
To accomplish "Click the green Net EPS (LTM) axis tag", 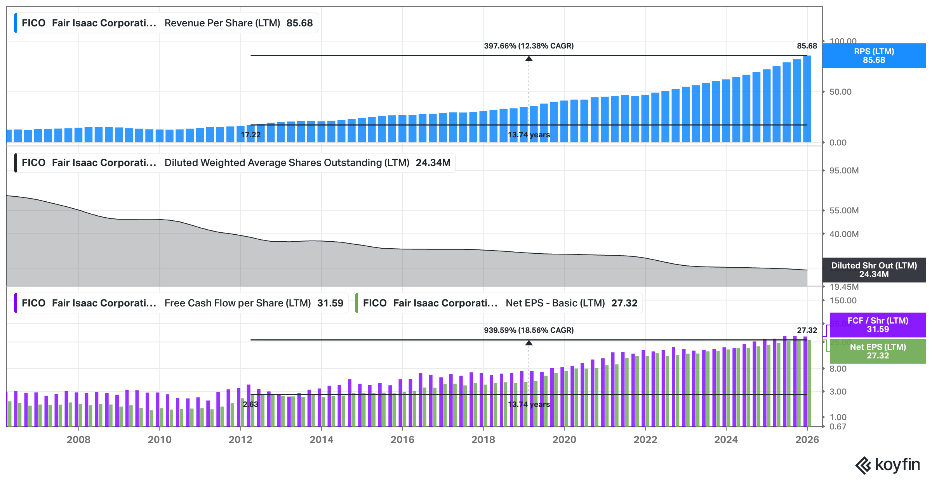I will [878, 351].
